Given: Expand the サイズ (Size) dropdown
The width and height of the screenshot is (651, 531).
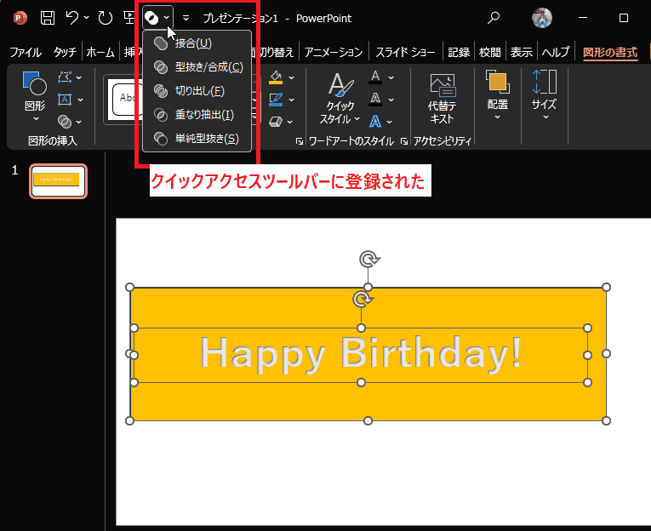Looking at the screenshot, I should click(x=544, y=99).
